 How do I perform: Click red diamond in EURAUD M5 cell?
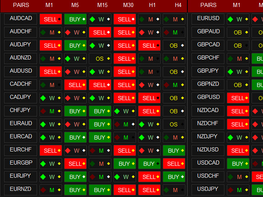67,124
